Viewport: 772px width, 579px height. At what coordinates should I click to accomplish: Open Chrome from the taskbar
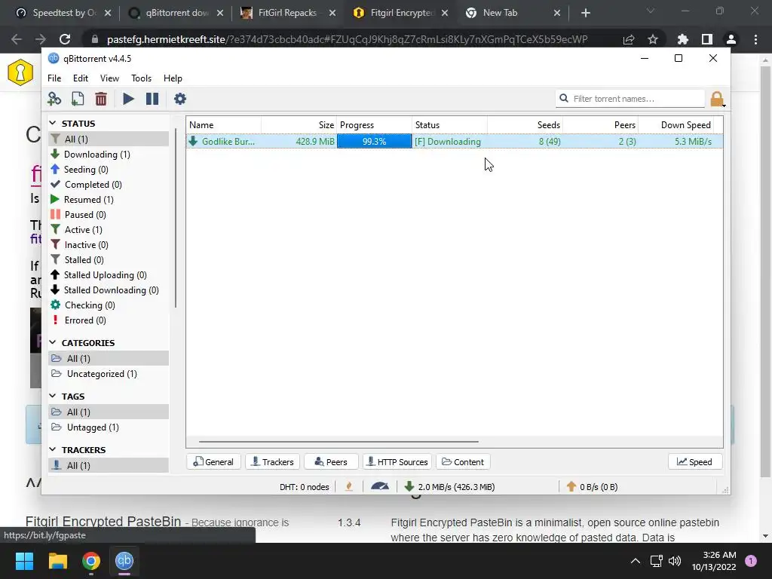point(91,561)
